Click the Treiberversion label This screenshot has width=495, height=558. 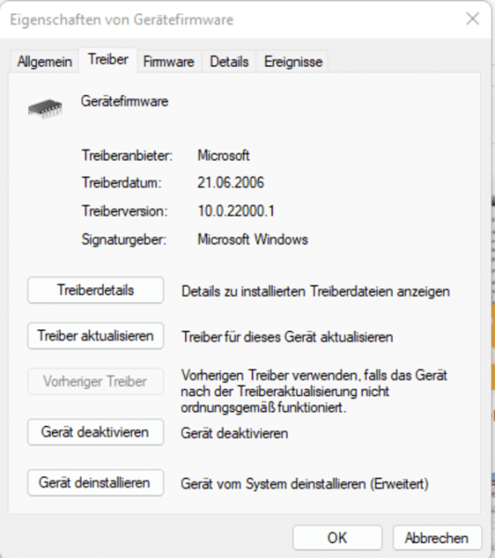tap(124, 211)
